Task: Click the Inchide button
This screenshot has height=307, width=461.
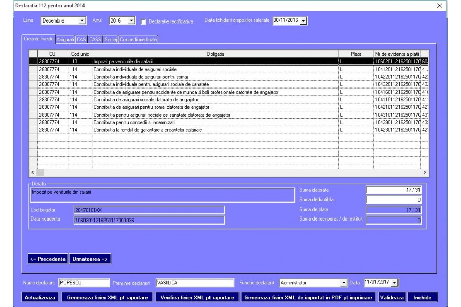Action: coord(422,297)
